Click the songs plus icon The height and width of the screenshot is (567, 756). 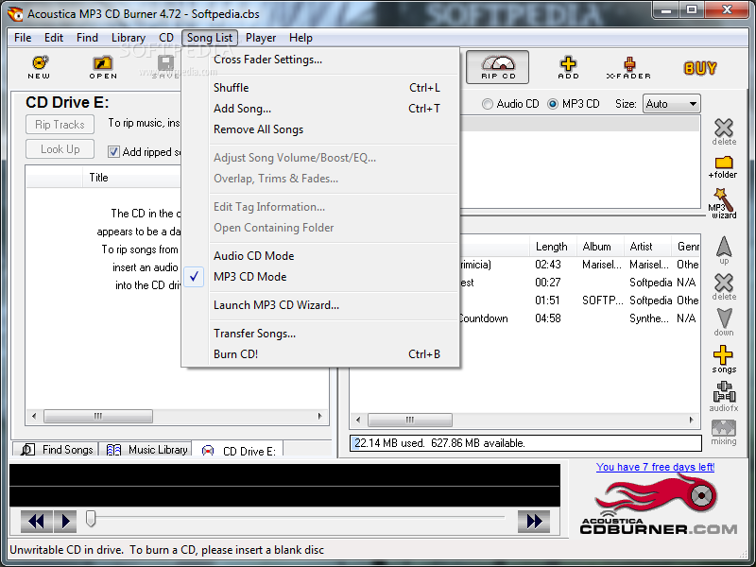tap(723, 359)
